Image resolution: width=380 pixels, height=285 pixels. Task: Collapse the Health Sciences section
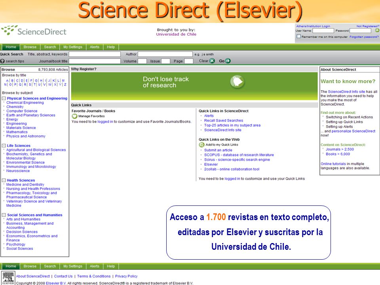pos(4,180)
